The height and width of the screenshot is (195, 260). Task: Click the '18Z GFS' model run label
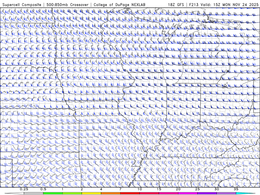(176, 5)
